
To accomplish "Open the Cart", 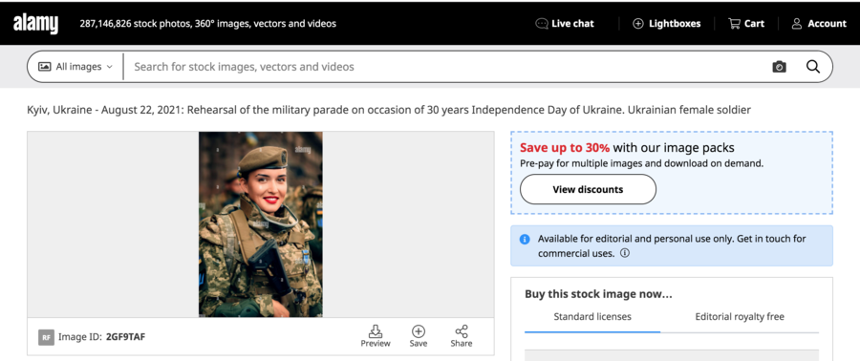I will 746,24.
